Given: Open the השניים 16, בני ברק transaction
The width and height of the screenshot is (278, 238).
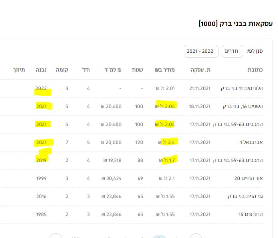Looking at the screenshot, I should coord(244,106).
